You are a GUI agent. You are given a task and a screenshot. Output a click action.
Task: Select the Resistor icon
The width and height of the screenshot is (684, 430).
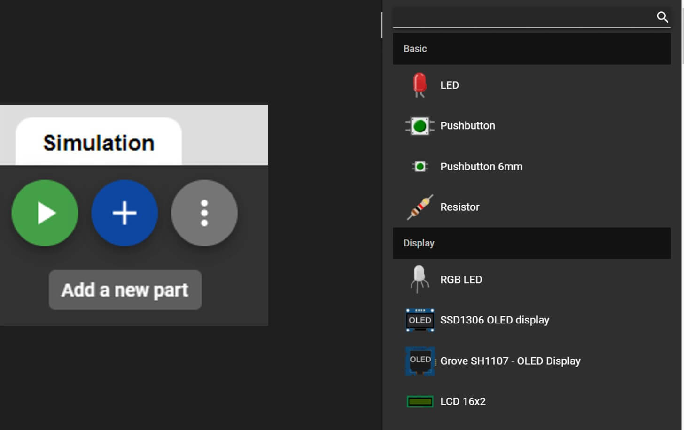pos(420,207)
